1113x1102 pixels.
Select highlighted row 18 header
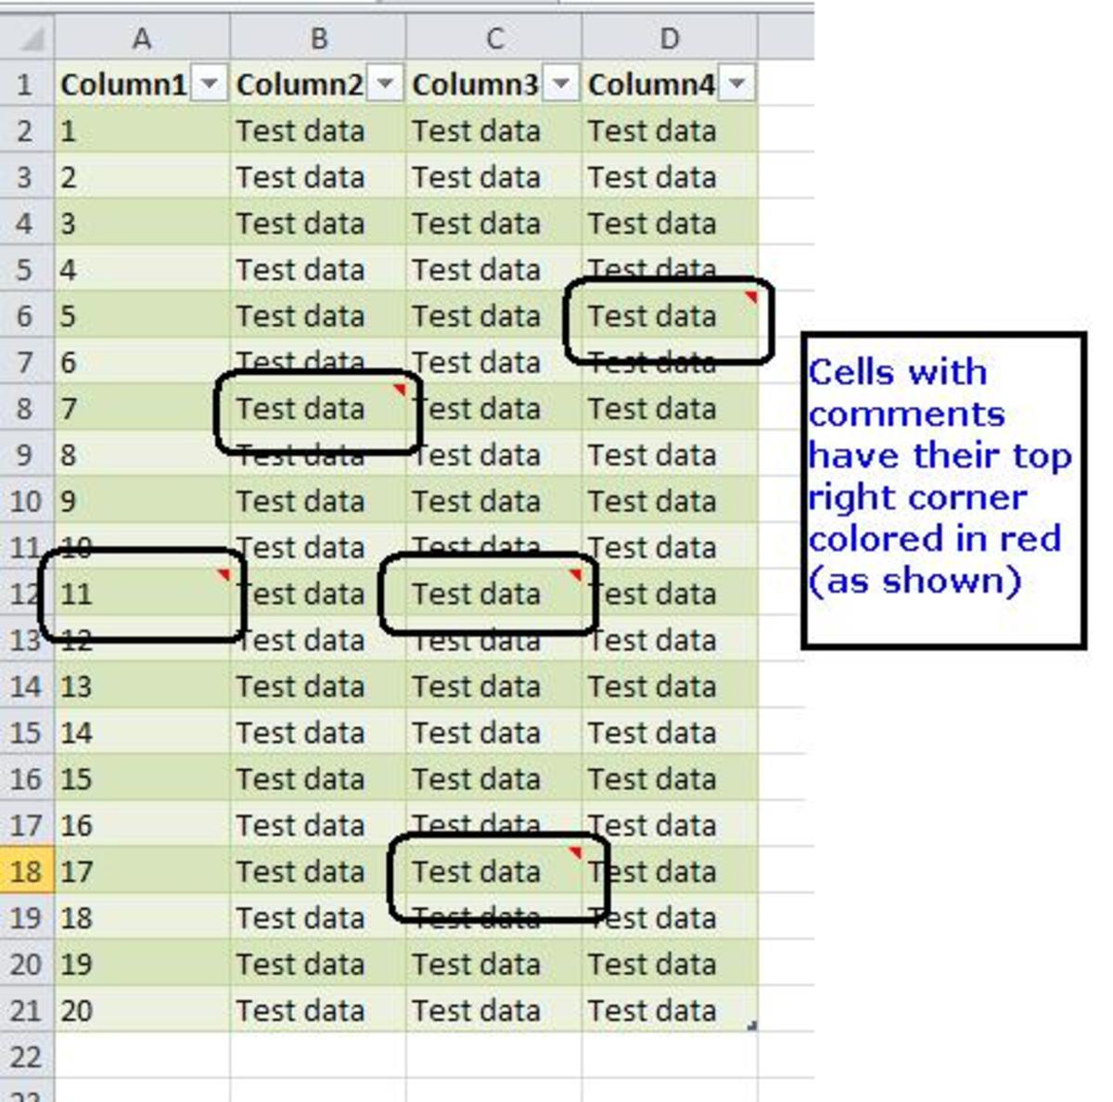[x=26, y=872]
